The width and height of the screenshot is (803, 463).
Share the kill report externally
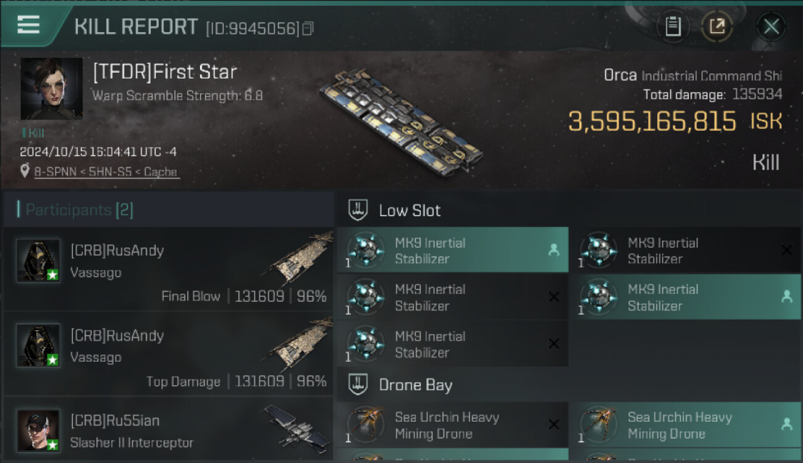(x=717, y=27)
